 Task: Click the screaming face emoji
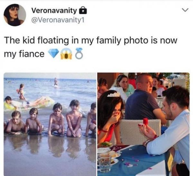point(66,54)
